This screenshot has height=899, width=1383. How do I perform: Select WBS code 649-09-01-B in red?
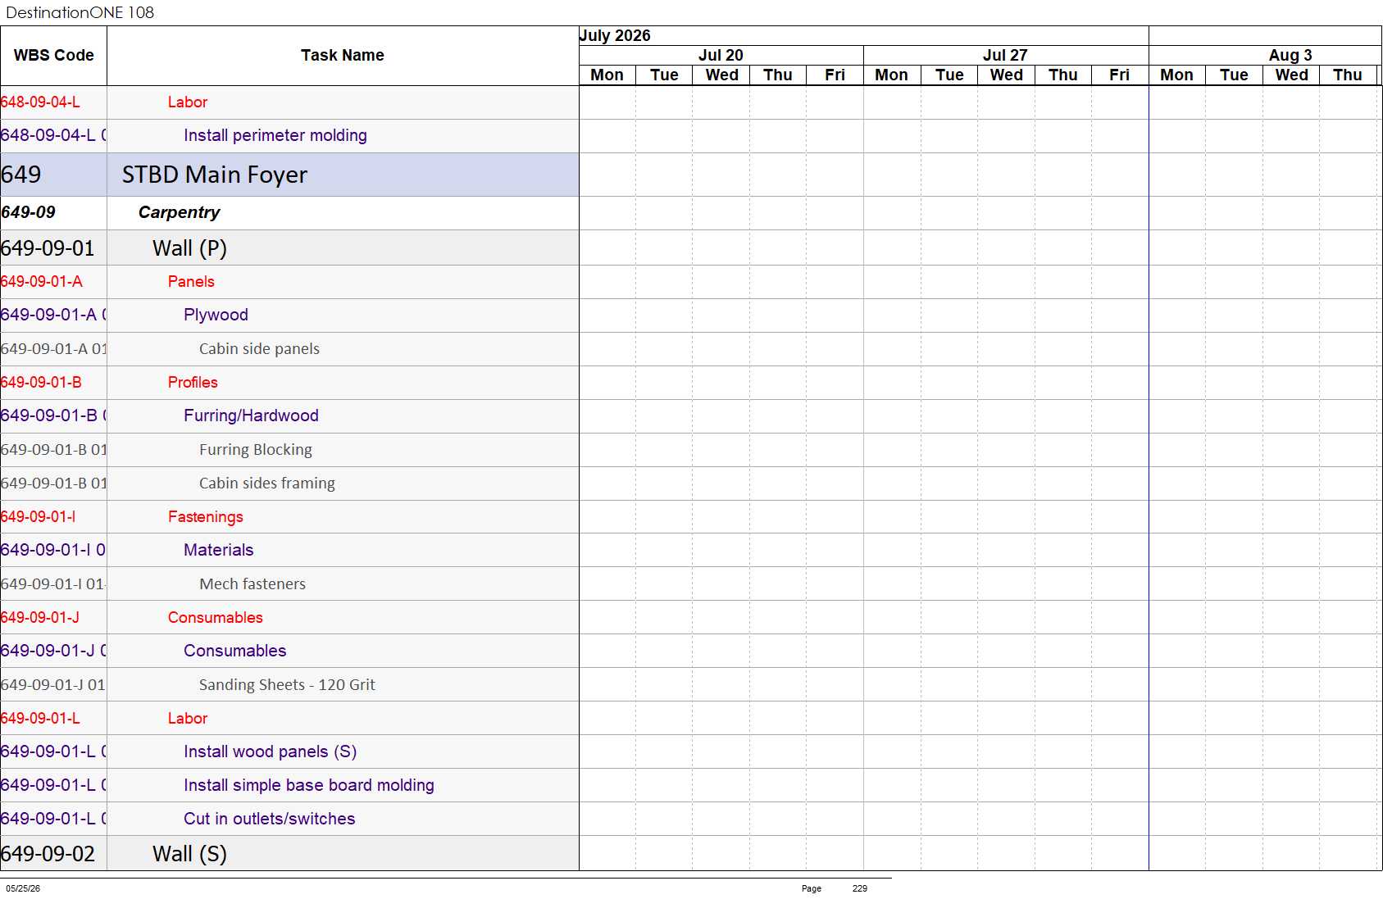41,383
